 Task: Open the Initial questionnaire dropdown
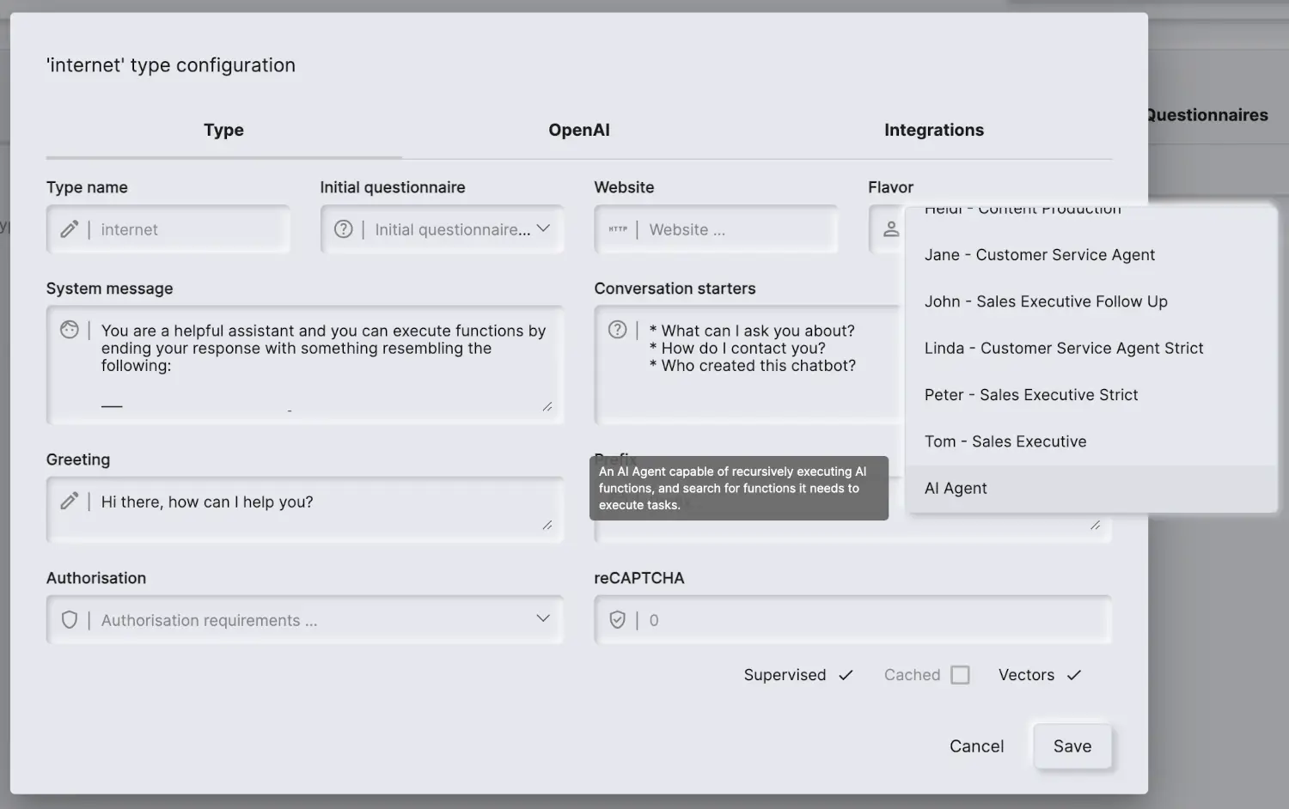[x=542, y=229]
